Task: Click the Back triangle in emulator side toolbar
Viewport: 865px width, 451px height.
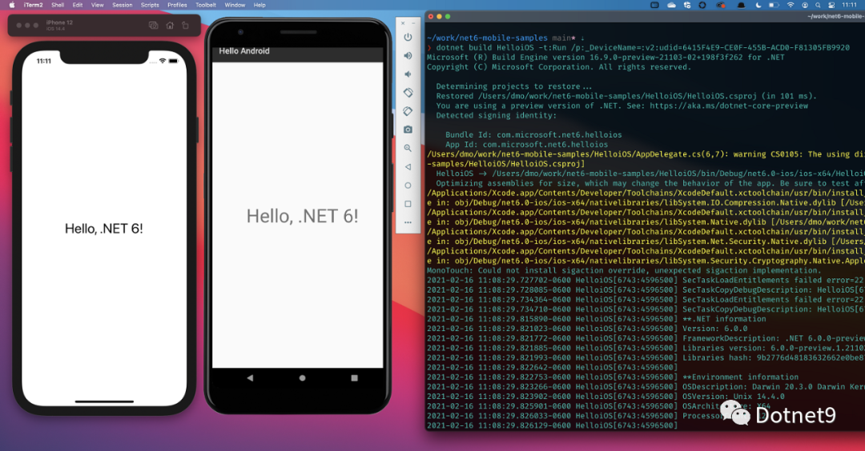Action: [408, 167]
